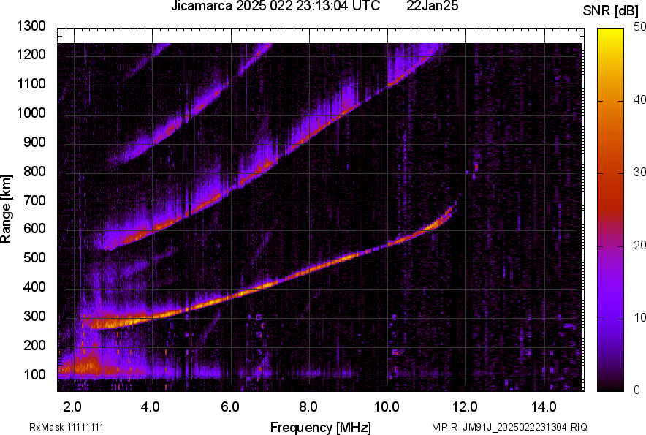Select the colorbar bottom tick label '0'
Image resolution: width=646 pixels, height=435 pixels.
637,390
